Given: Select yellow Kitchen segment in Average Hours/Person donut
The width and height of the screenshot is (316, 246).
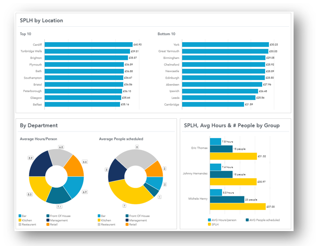Looking at the screenshot, I should click(39, 188).
